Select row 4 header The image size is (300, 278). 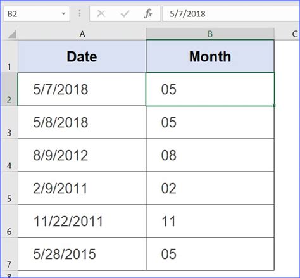coord(9,155)
